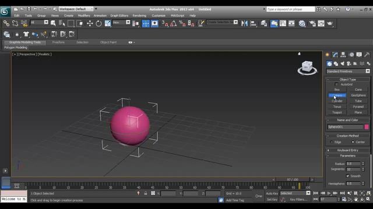Toggle Absolute/Offset transform type-in mode
Image resolution: width=373 pixels, height=209 pixels.
[153, 193]
